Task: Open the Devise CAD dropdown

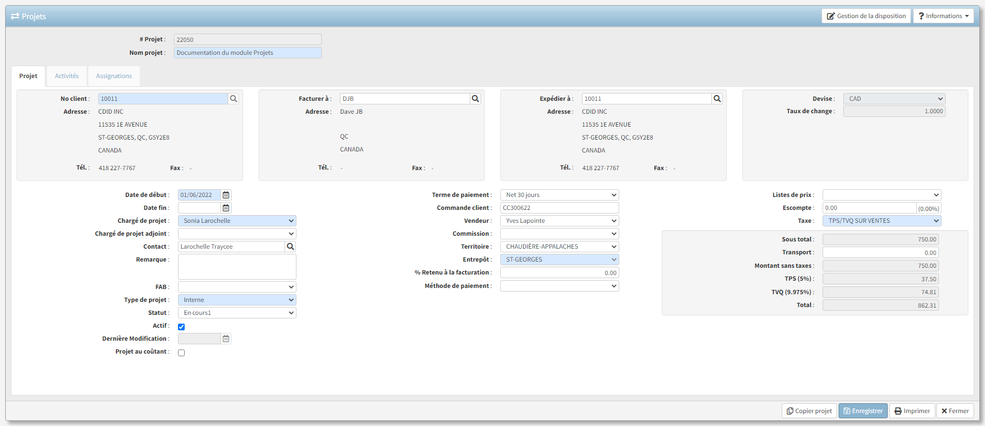Action: click(x=894, y=99)
